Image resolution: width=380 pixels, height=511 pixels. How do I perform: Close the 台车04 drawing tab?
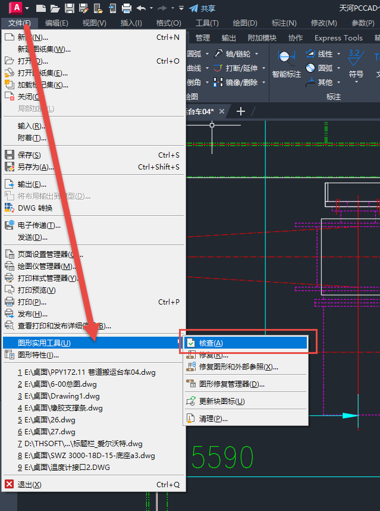coord(222,111)
